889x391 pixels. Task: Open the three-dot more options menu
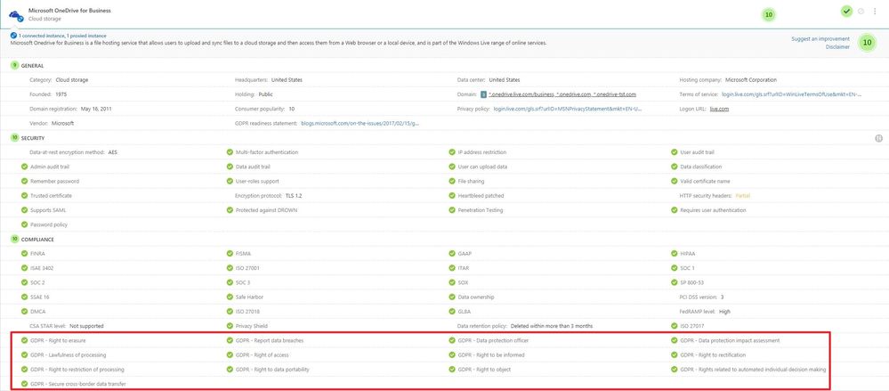[875, 11]
